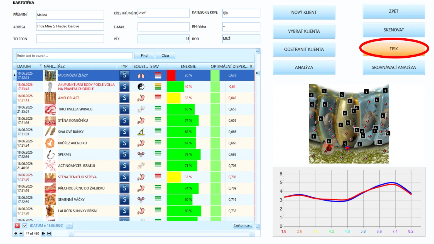Sort by the ENERGIE column header
Image resolution: width=434 pixels, height=244 pixels.
pos(188,66)
